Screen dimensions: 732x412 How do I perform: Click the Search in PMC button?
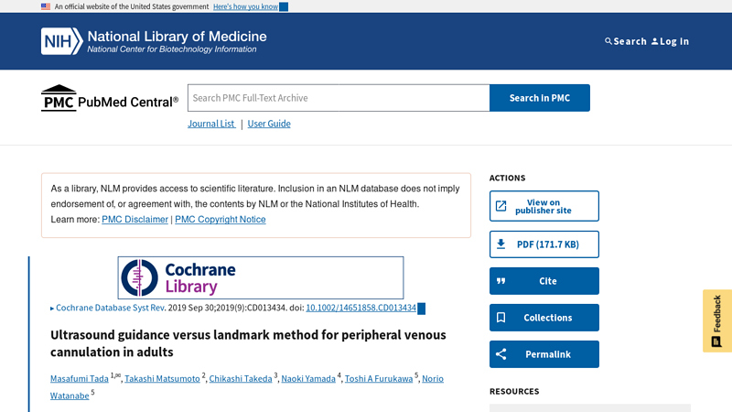click(540, 98)
